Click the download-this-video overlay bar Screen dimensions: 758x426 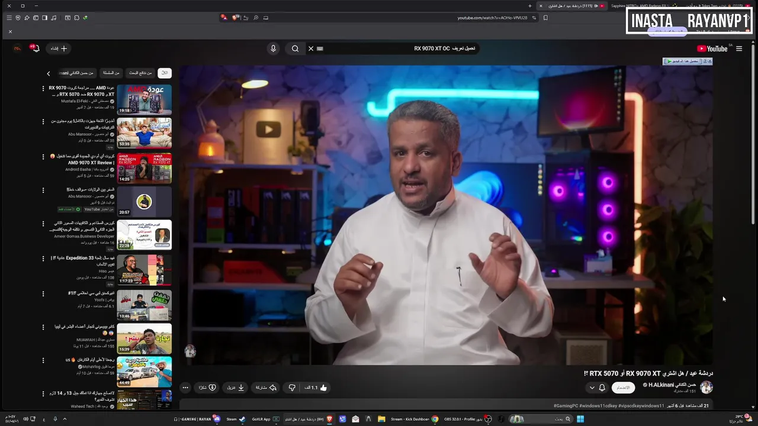tap(682, 61)
